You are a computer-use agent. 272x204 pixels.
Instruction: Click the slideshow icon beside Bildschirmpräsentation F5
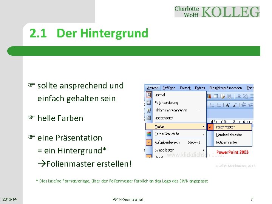[x=149, y=110]
